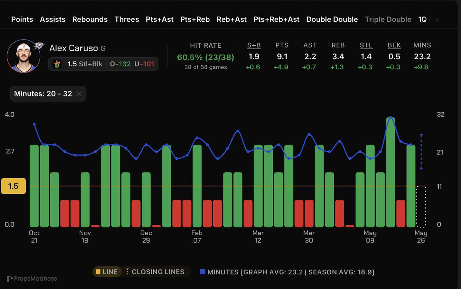The height and width of the screenshot is (289, 461).
Task: Toggle the CLOSING LINES legend item
Action: point(154,272)
